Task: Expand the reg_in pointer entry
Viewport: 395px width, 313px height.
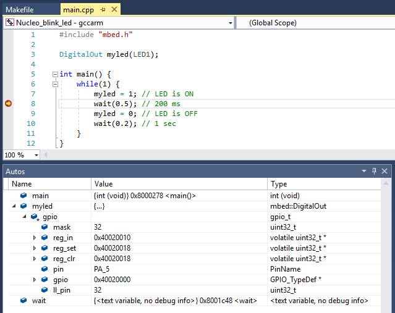Action: (35, 238)
